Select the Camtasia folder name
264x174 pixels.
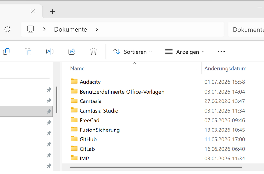pyautogui.click(x=90, y=101)
